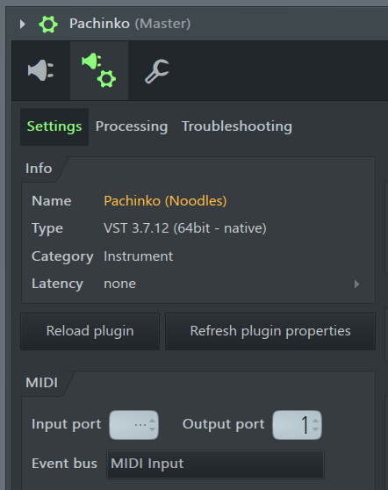Click the green gear icon in title bar
Viewport: 388px width, 490px height.
click(x=48, y=25)
